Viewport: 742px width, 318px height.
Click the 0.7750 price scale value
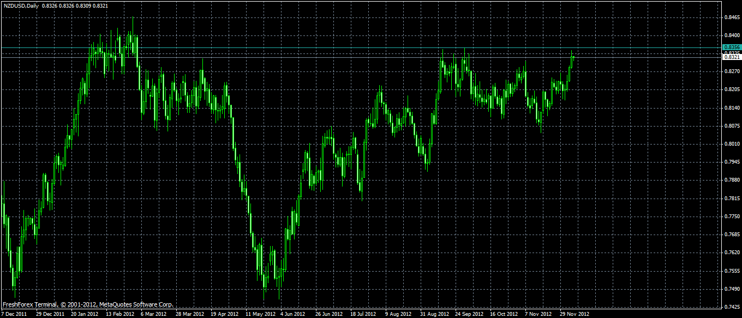click(732, 217)
